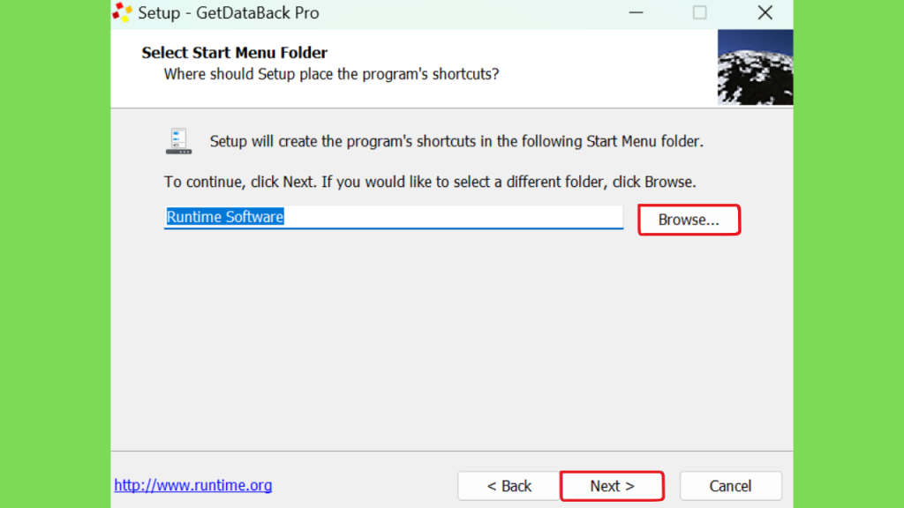Click the 'Select Start Menu Folder' heading
Image resolution: width=904 pixels, height=508 pixels.
point(235,52)
